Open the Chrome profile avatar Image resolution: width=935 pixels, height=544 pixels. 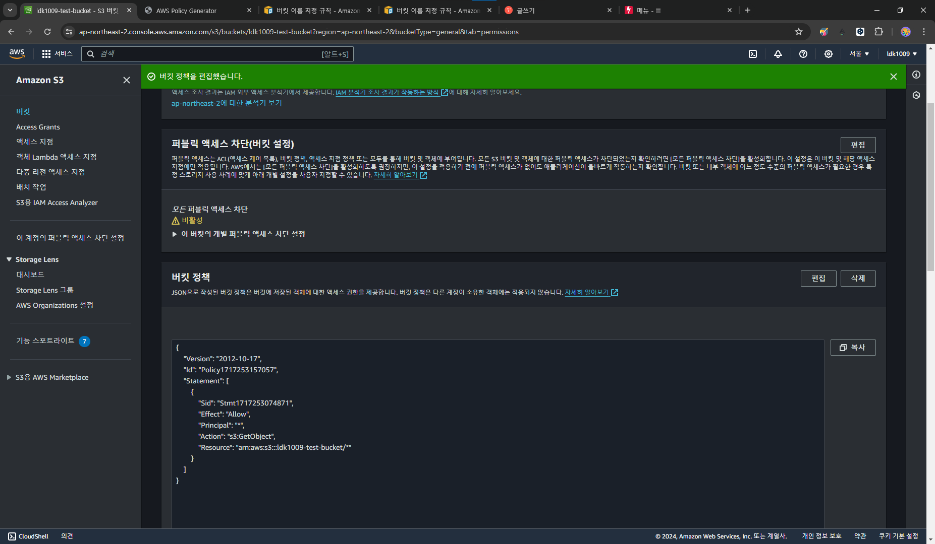click(906, 32)
